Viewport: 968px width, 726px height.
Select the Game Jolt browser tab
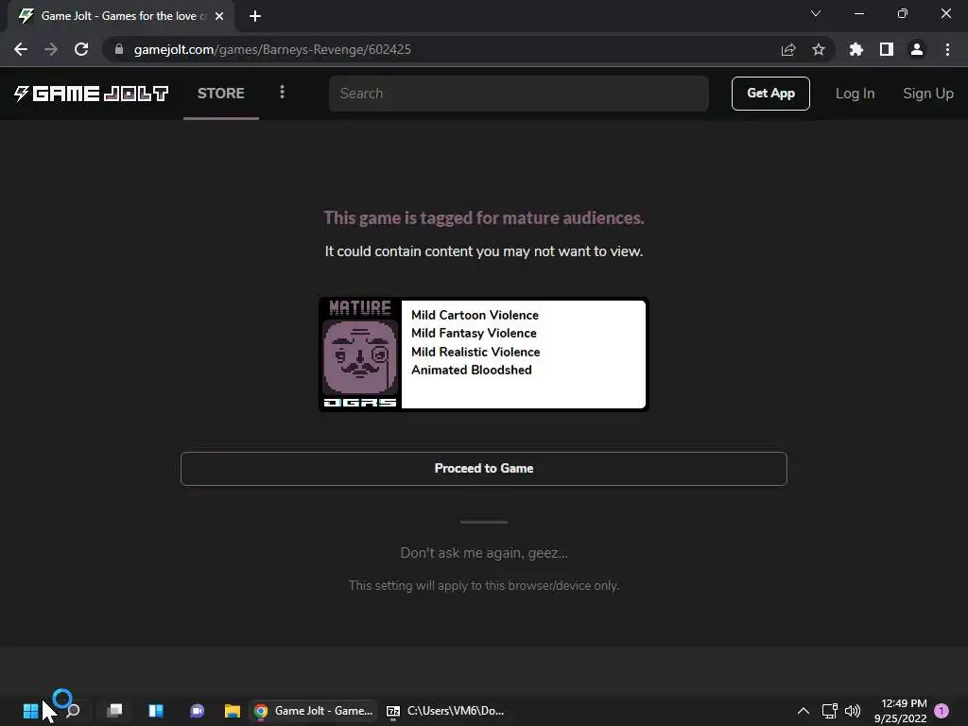click(121, 16)
